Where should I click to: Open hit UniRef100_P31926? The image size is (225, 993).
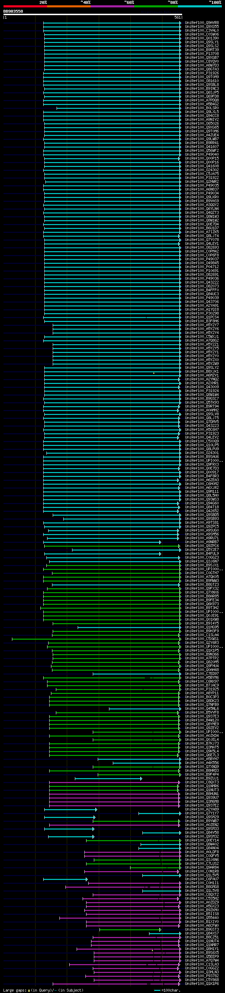click(202, 73)
